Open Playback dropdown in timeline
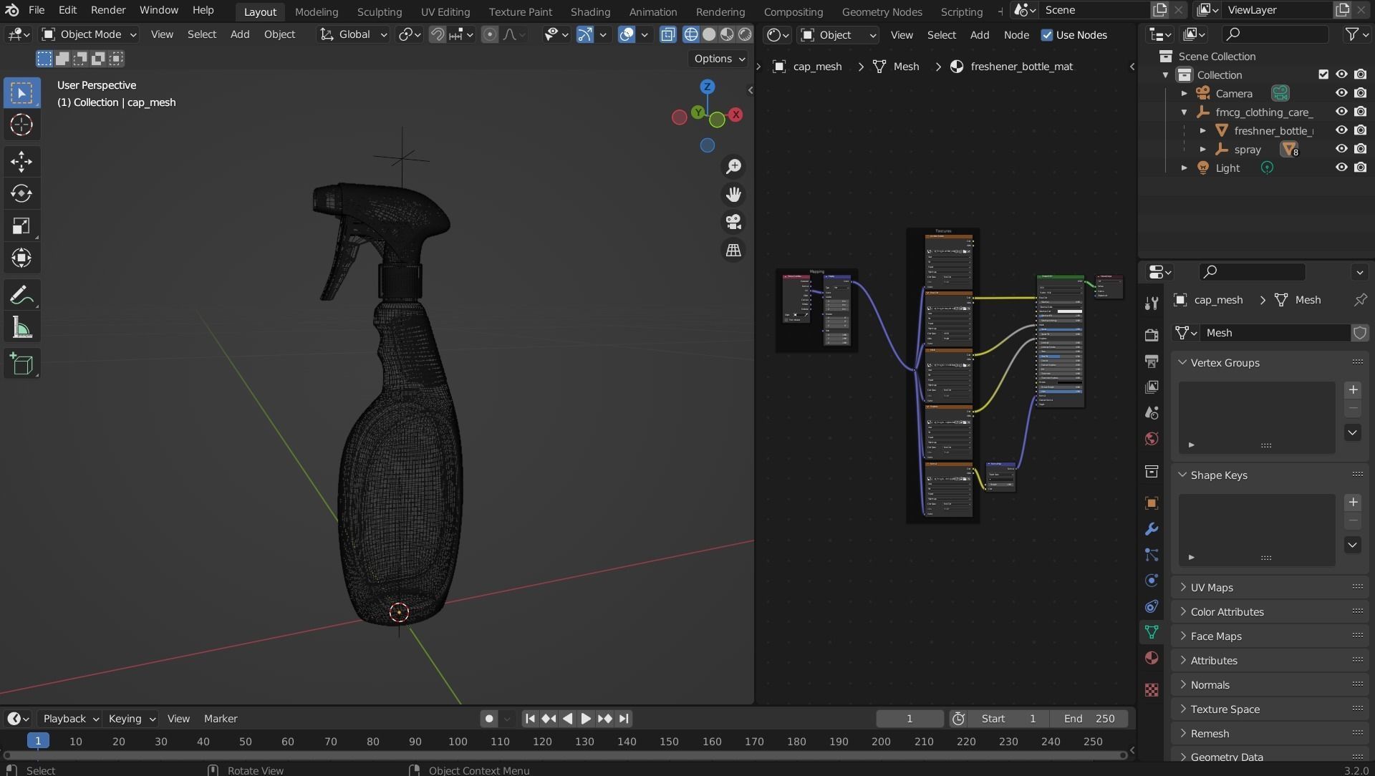1375x776 pixels. 70,718
